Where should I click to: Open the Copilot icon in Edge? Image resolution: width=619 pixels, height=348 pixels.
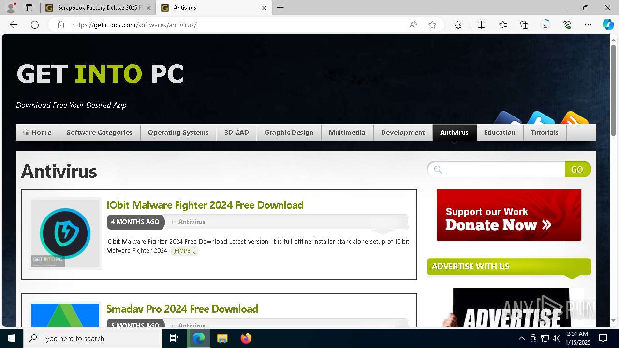[x=608, y=25]
